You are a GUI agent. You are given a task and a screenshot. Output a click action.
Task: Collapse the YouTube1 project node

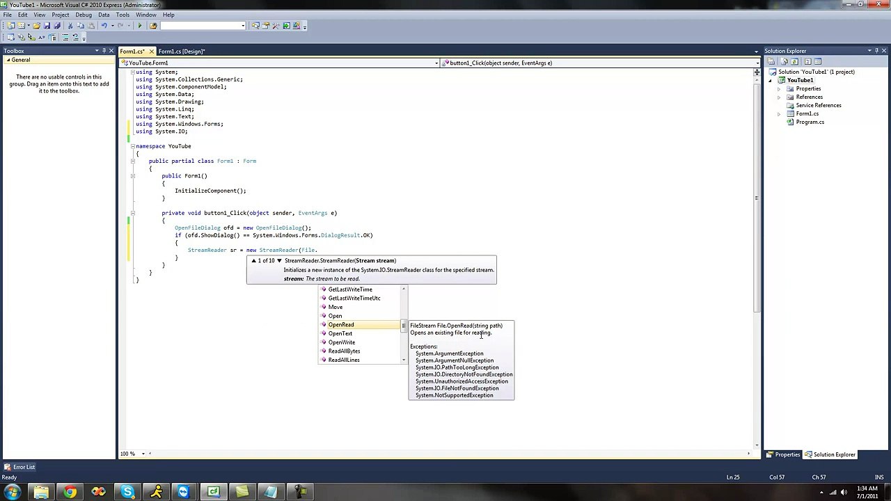click(771, 81)
